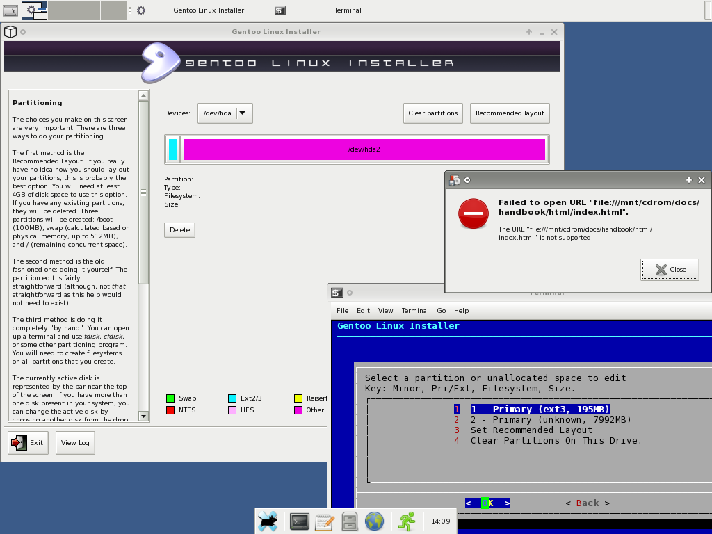Image resolution: width=712 pixels, height=534 pixels.
Task: Click the red error icon in the dialog
Action: tap(473, 213)
